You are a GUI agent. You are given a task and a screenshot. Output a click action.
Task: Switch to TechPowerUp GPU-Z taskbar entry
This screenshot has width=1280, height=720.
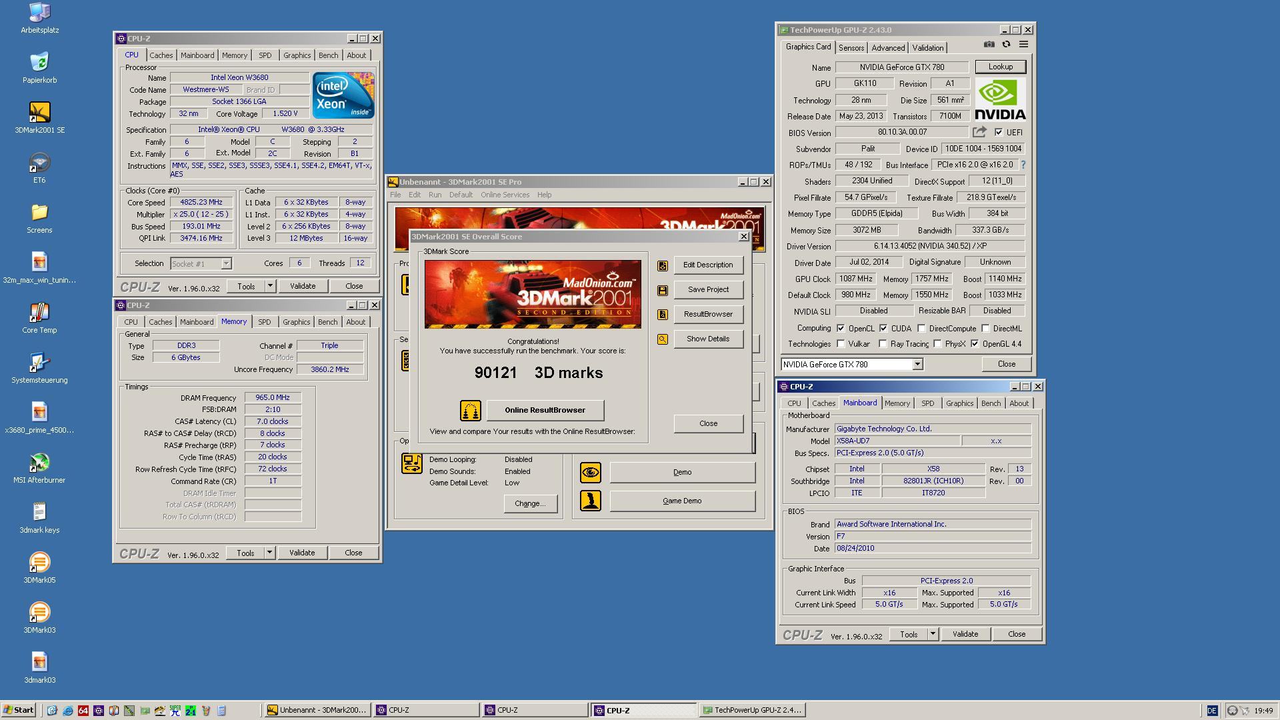752,711
